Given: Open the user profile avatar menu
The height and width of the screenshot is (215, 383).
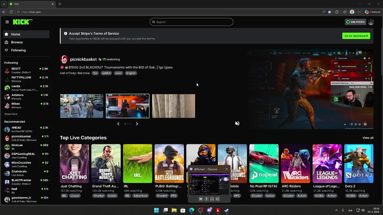Looking at the screenshot, I should (371, 22).
